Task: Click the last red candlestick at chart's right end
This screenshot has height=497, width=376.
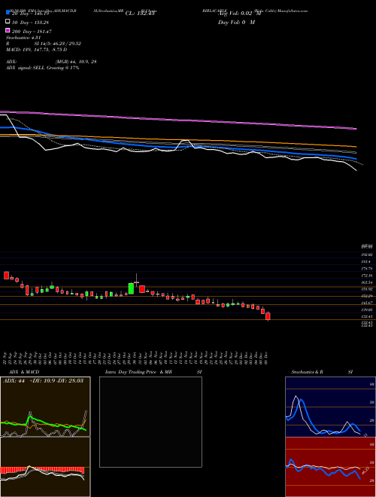Action: (x=268, y=316)
